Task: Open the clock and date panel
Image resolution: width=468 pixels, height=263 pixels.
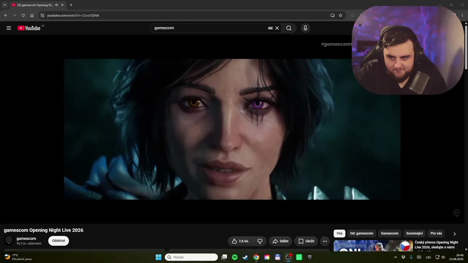Action: (x=456, y=257)
